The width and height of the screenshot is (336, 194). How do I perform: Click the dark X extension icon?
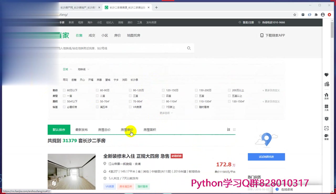(x=303, y=15)
